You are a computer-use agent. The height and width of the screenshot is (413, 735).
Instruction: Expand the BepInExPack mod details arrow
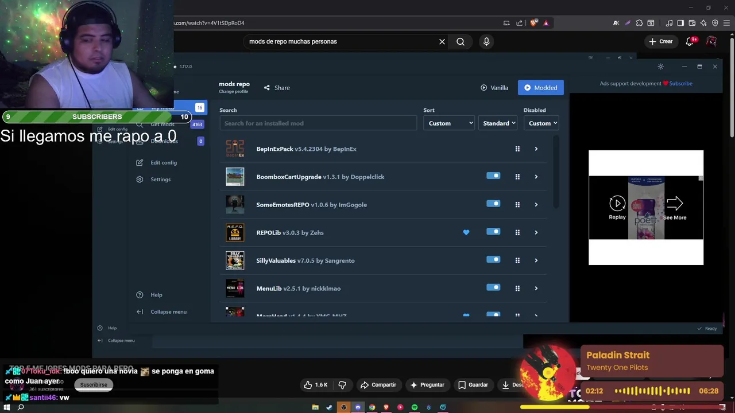coord(536,149)
